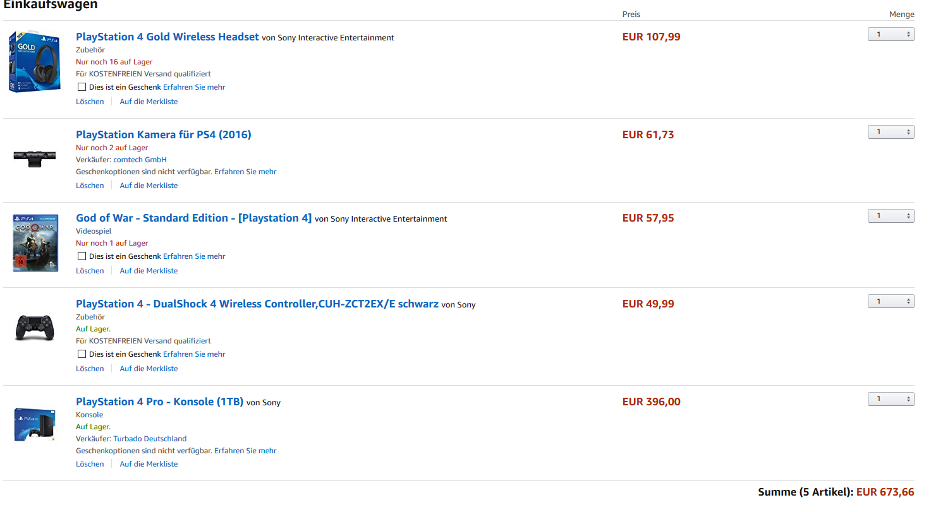Open the DualShock 4 Wireless Controller product link
Screen dimensions: 931x512
click(257, 304)
